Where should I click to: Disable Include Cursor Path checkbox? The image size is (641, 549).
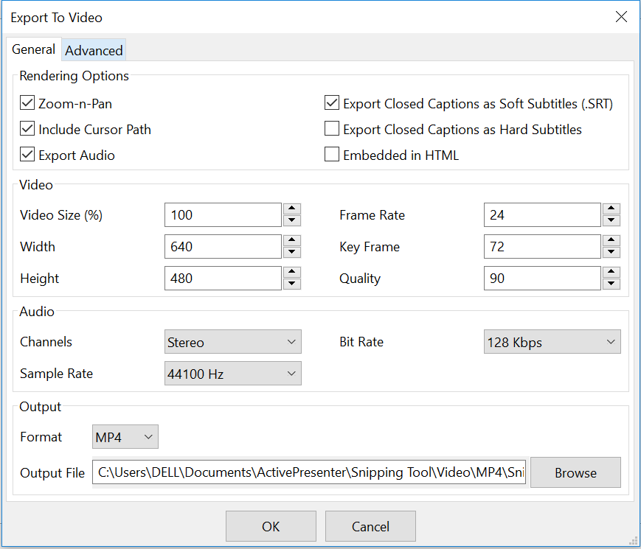coord(27,130)
